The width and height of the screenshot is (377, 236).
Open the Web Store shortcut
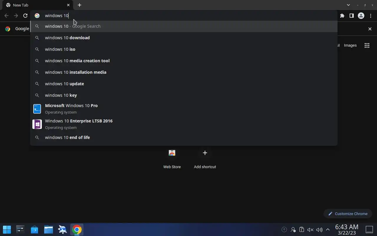172,159
